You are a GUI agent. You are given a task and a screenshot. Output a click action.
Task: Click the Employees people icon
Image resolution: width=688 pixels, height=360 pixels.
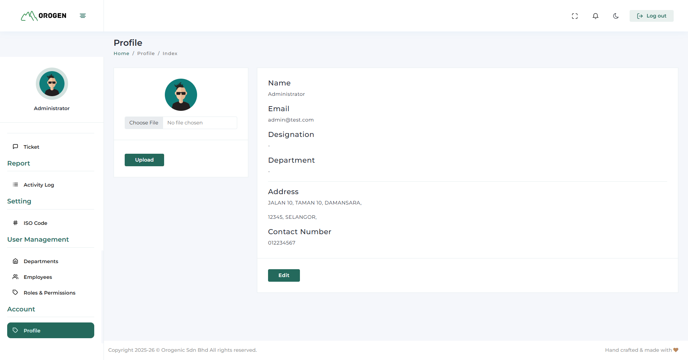coord(15,277)
